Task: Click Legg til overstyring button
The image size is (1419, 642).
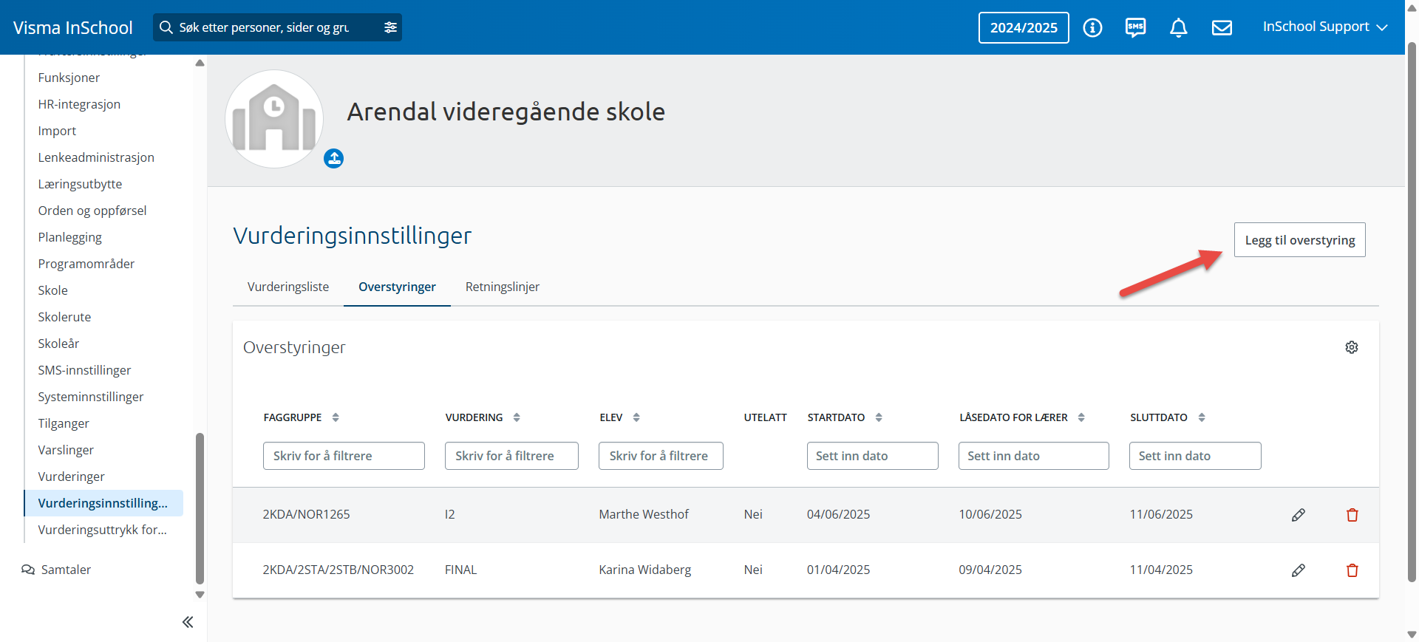Action: pyautogui.click(x=1299, y=240)
